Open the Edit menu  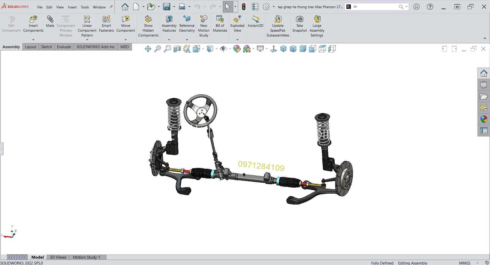pos(49,7)
